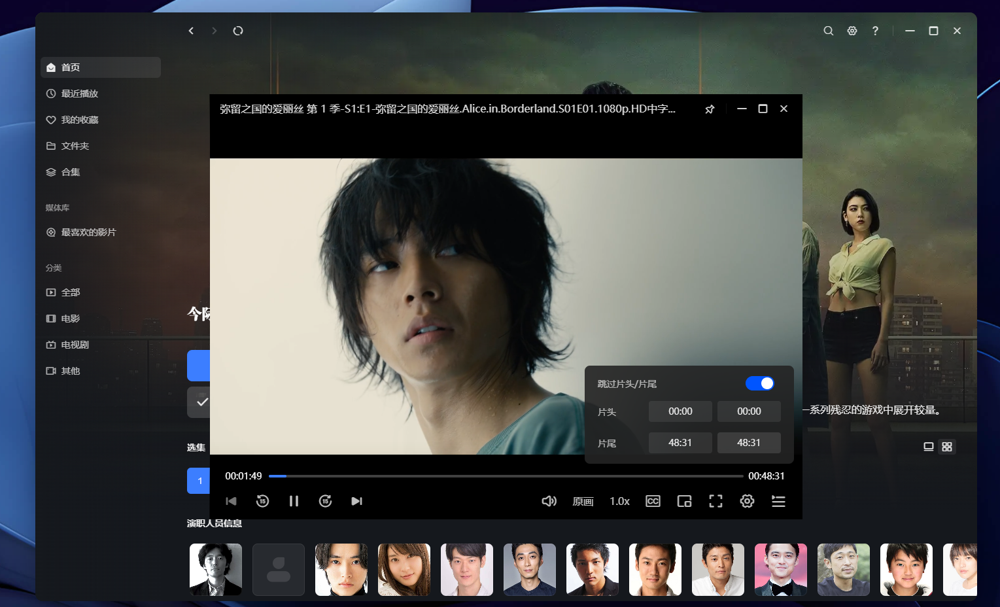Open the black-and-white cast photo
Screen dimensions: 1000x607
click(216, 570)
